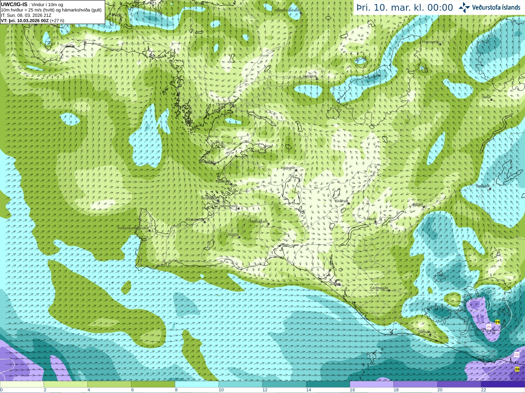This screenshot has height=393, width=525.
Task: Click the legend tick value 22
Action: pos(484,390)
